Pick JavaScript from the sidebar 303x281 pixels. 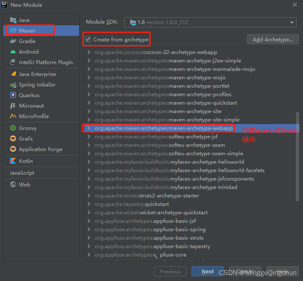tap(41, 173)
